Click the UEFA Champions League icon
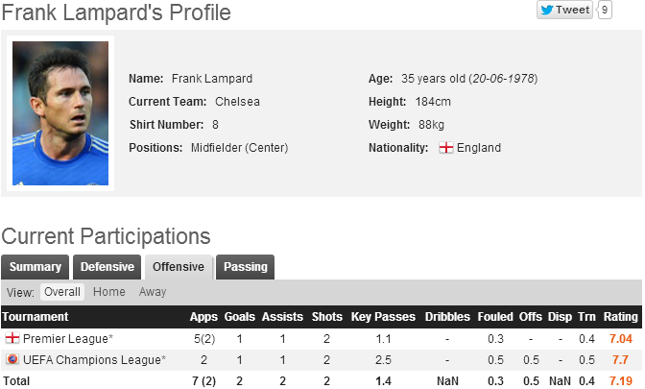This screenshot has width=645, height=389. (12, 359)
